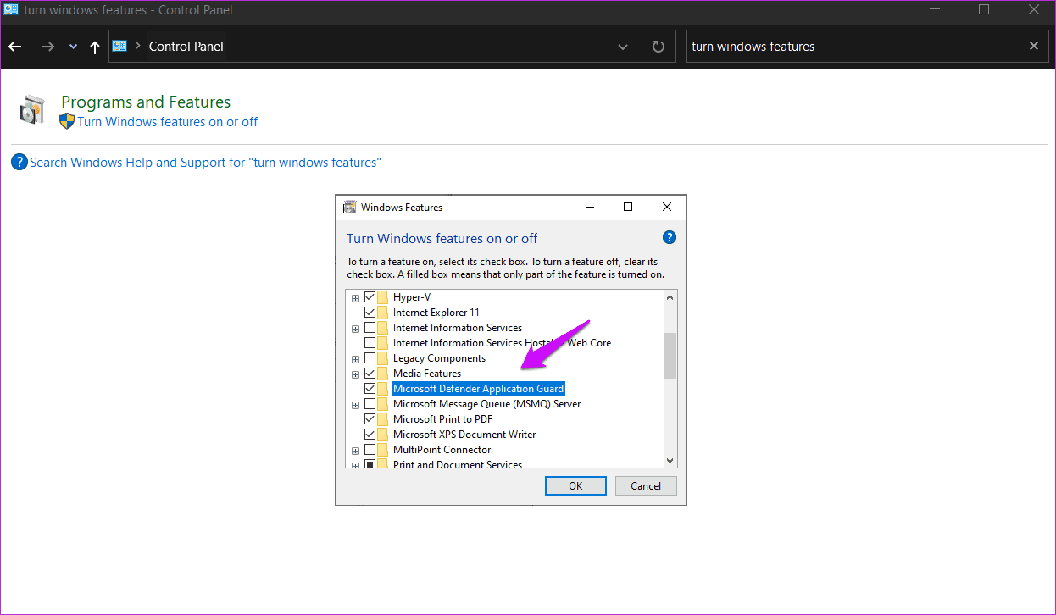Click the Windows Features dialog title icon
This screenshot has height=615, width=1056.
click(x=349, y=207)
